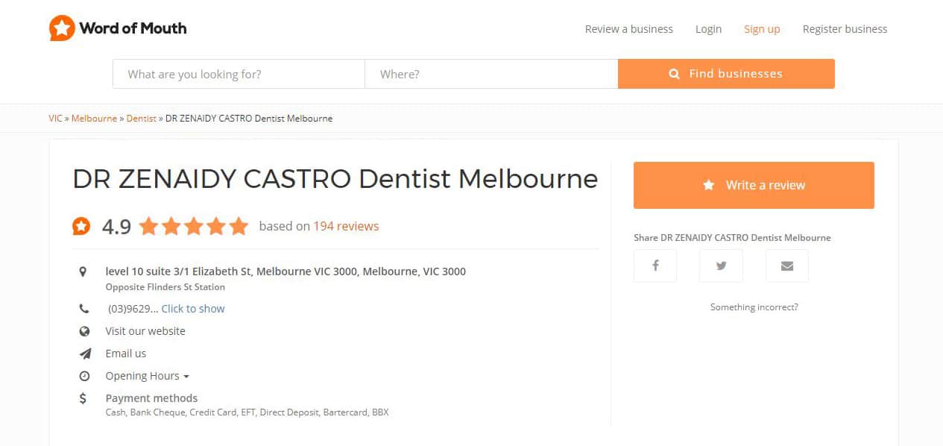Image resolution: width=943 pixels, height=446 pixels.
Task: Go to Dentist breadcrumb
Action: (141, 119)
